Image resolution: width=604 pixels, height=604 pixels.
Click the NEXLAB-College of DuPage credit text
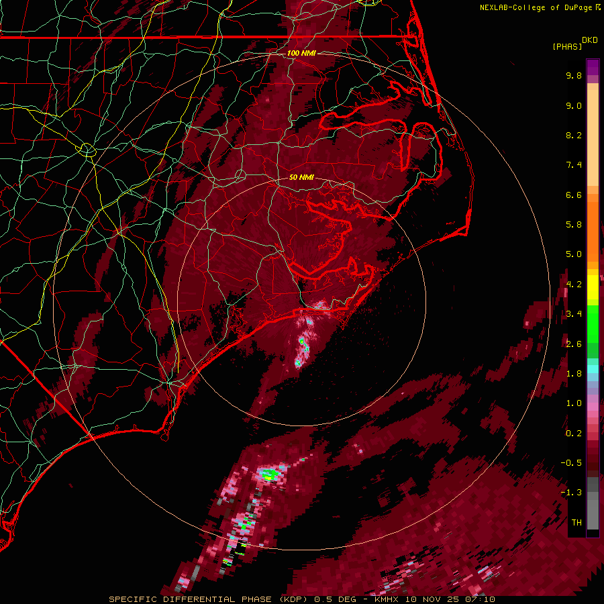point(536,7)
